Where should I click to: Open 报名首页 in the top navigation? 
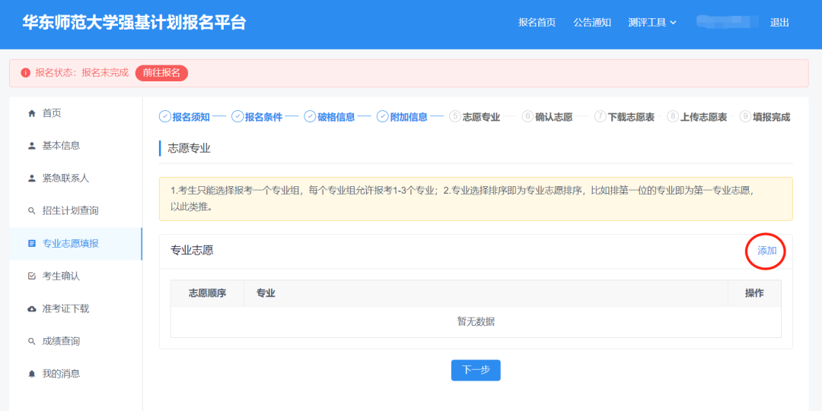tap(537, 23)
